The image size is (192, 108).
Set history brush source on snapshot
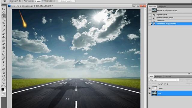[x=150, y=10]
